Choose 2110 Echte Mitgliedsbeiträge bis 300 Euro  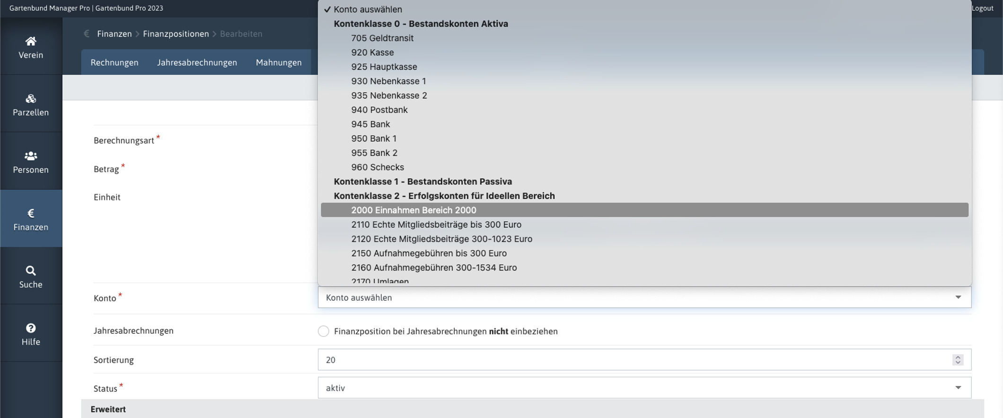coord(644,225)
